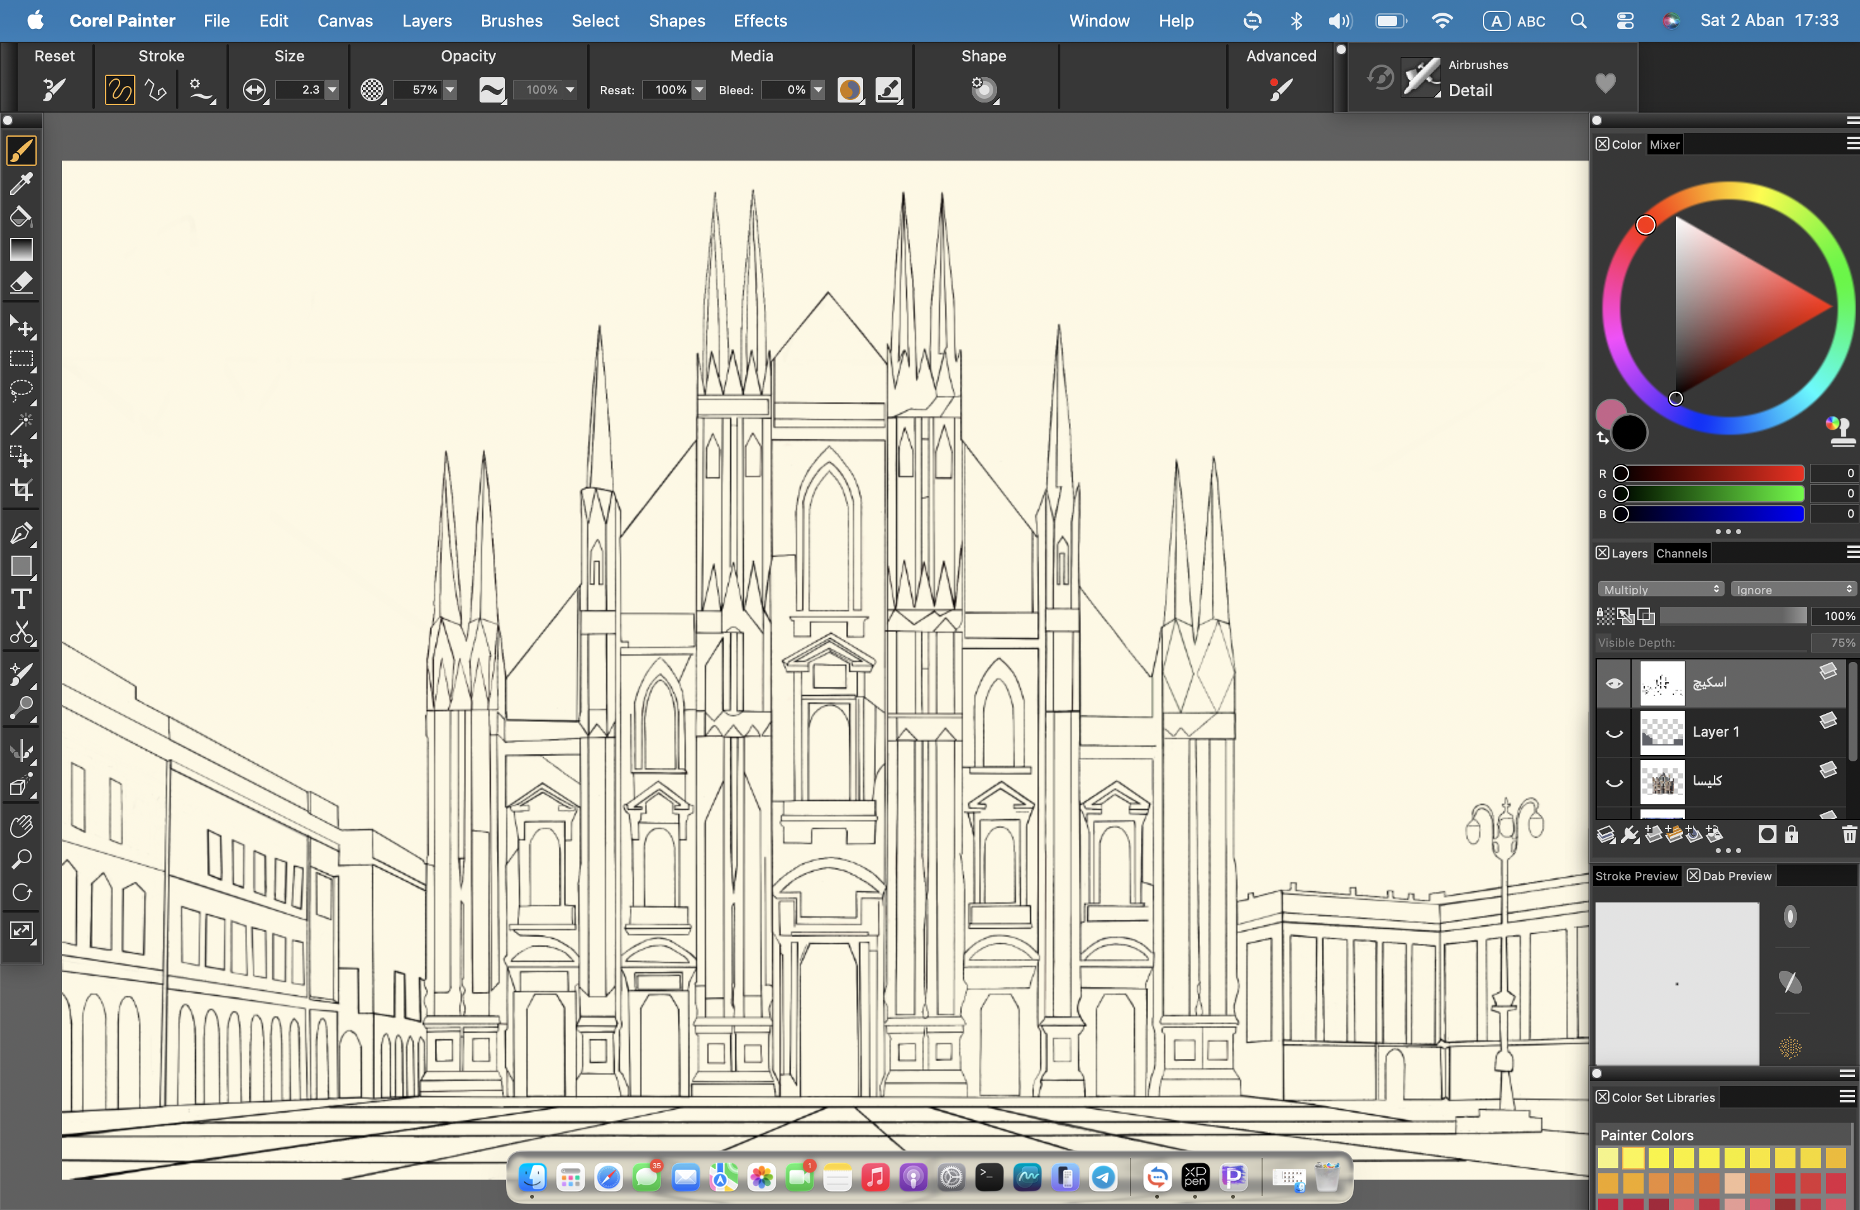Select the Magnifier tool
Viewport: 1860px width, 1210px height.
pos(22,859)
